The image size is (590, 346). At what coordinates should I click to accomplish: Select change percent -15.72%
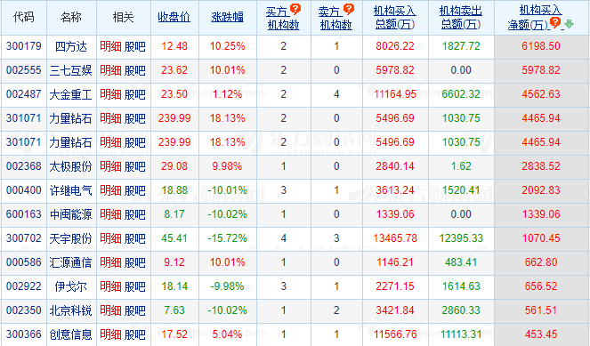tap(227, 238)
